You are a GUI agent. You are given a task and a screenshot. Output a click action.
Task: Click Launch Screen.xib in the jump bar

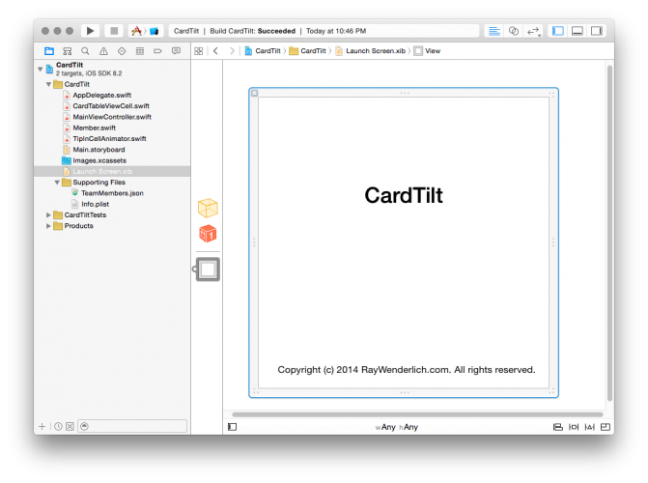(x=371, y=50)
